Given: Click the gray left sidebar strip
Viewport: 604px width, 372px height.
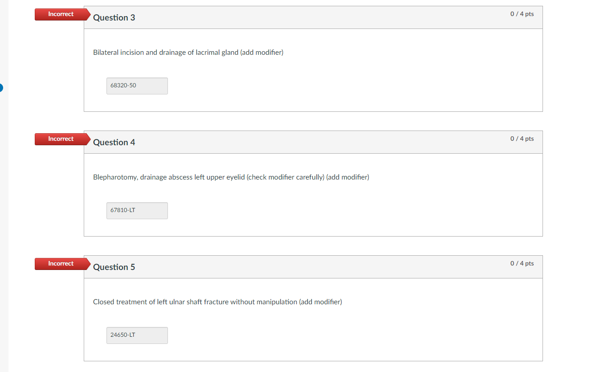Looking at the screenshot, I should click(4, 186).
